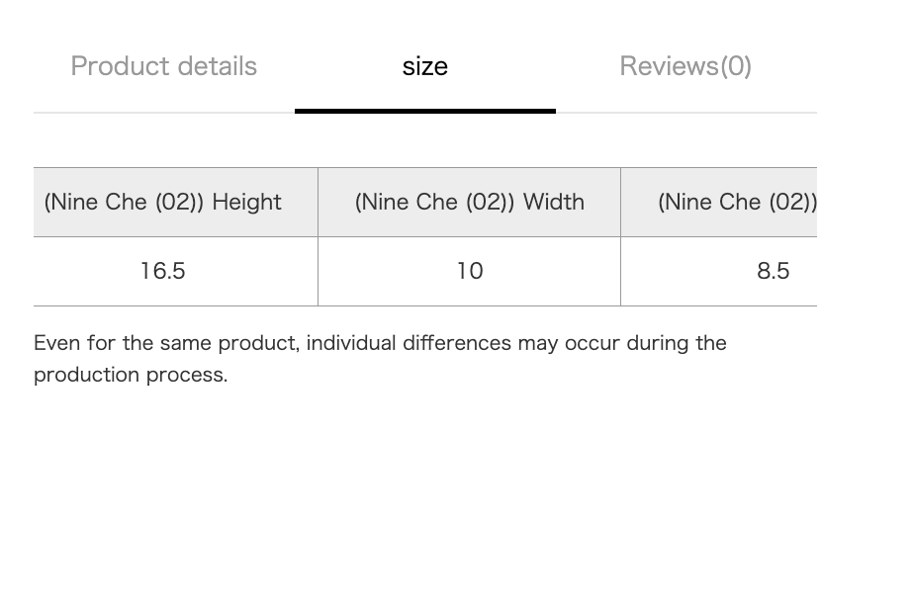
Task: Click the cut-off third column header
Action: (719, 203)
